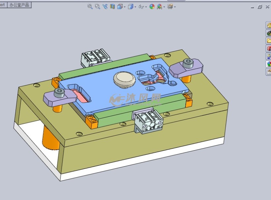Restore down the document window

point(260,7)
